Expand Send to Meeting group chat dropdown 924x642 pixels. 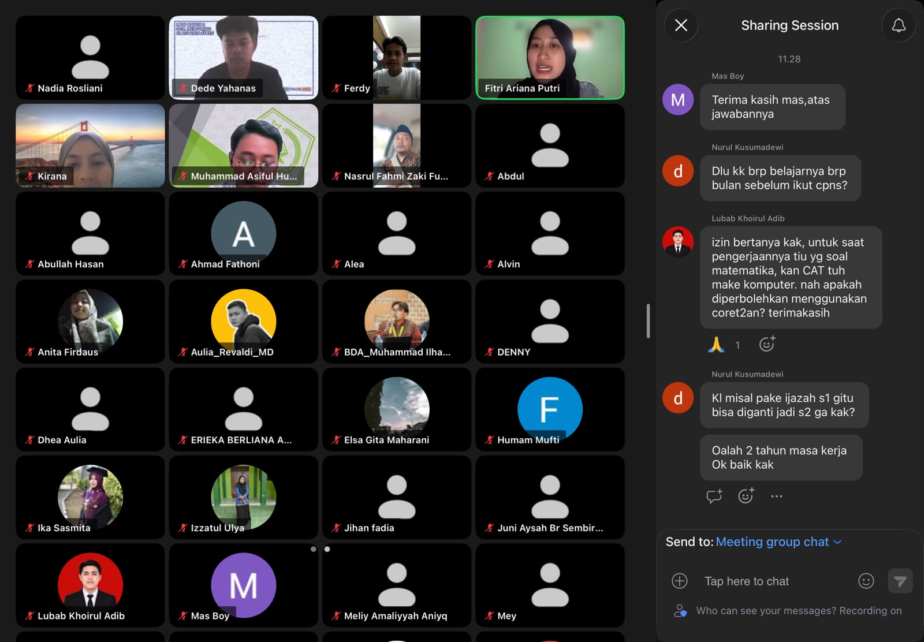point(778,542)
